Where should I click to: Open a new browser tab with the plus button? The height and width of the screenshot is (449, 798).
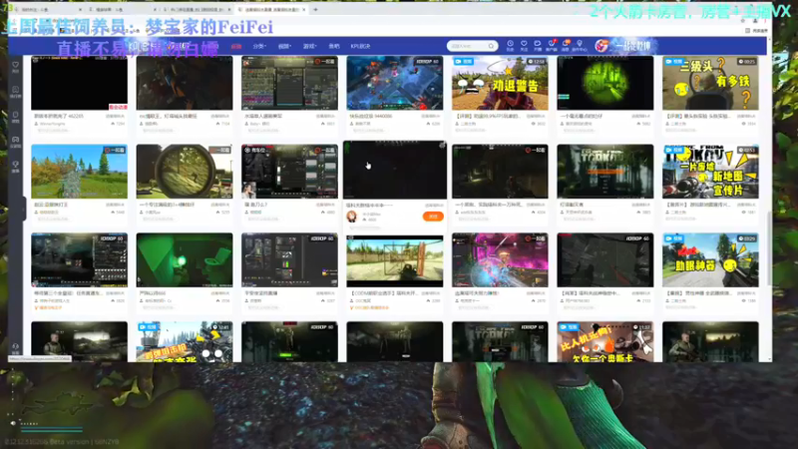315,10
